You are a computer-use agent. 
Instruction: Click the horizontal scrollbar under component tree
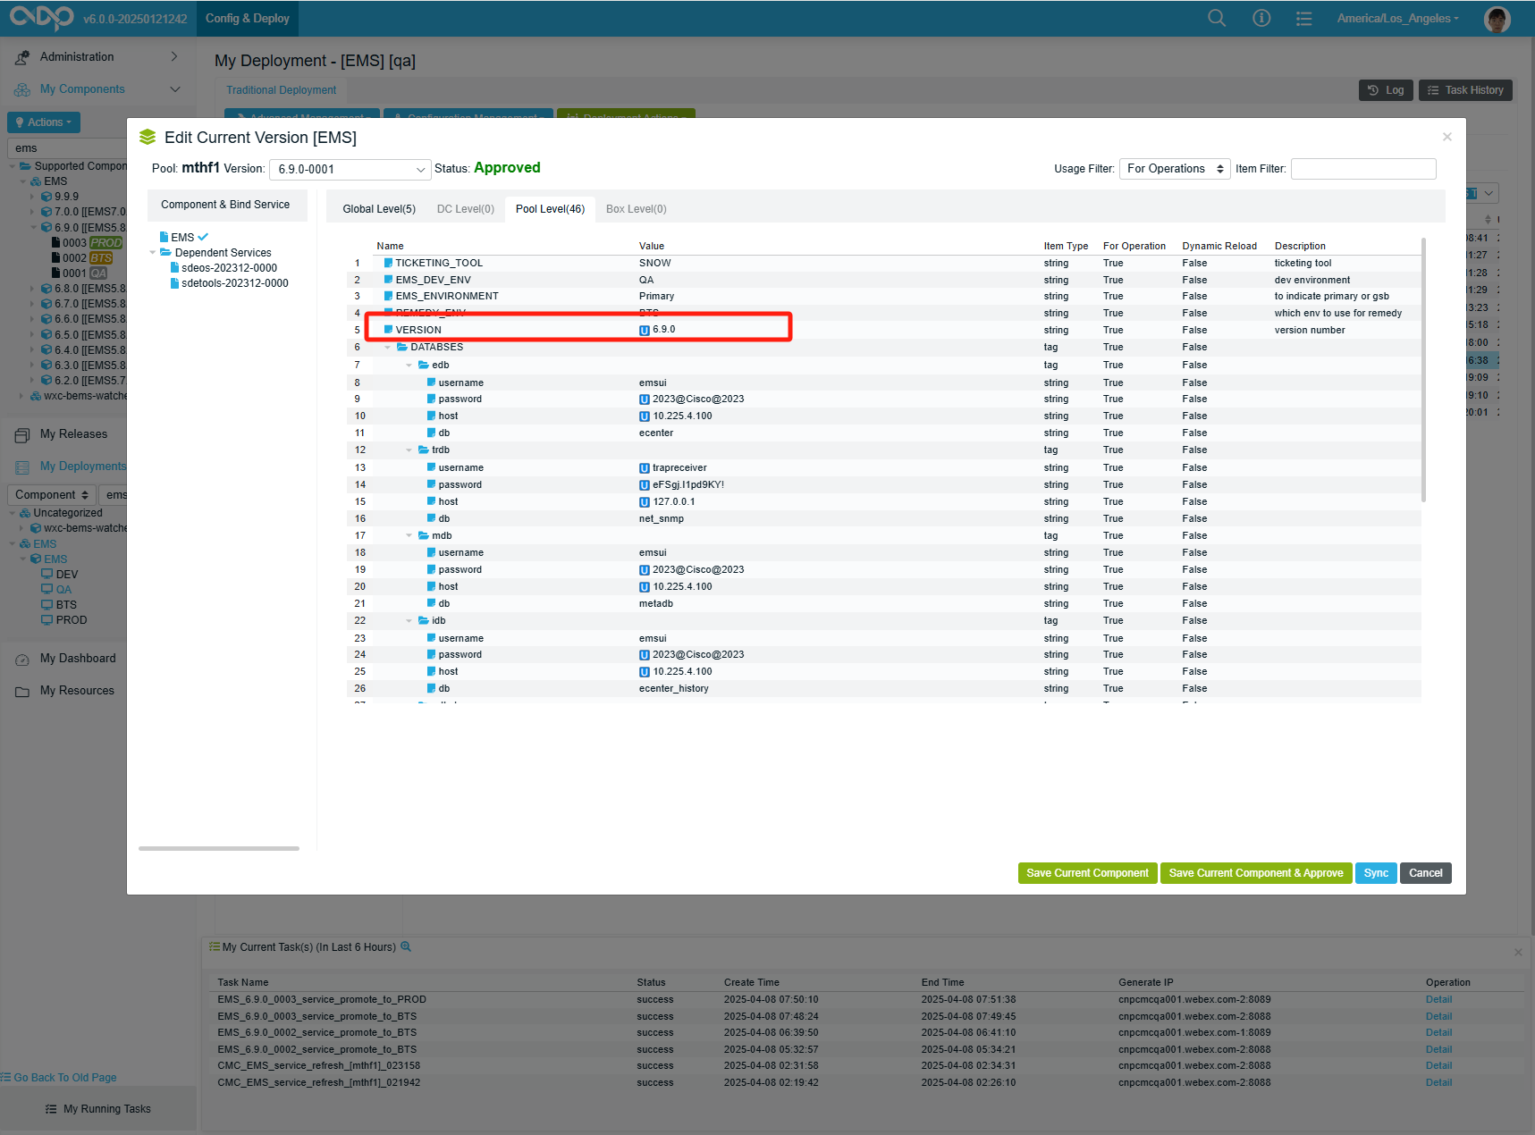[219, 848]
